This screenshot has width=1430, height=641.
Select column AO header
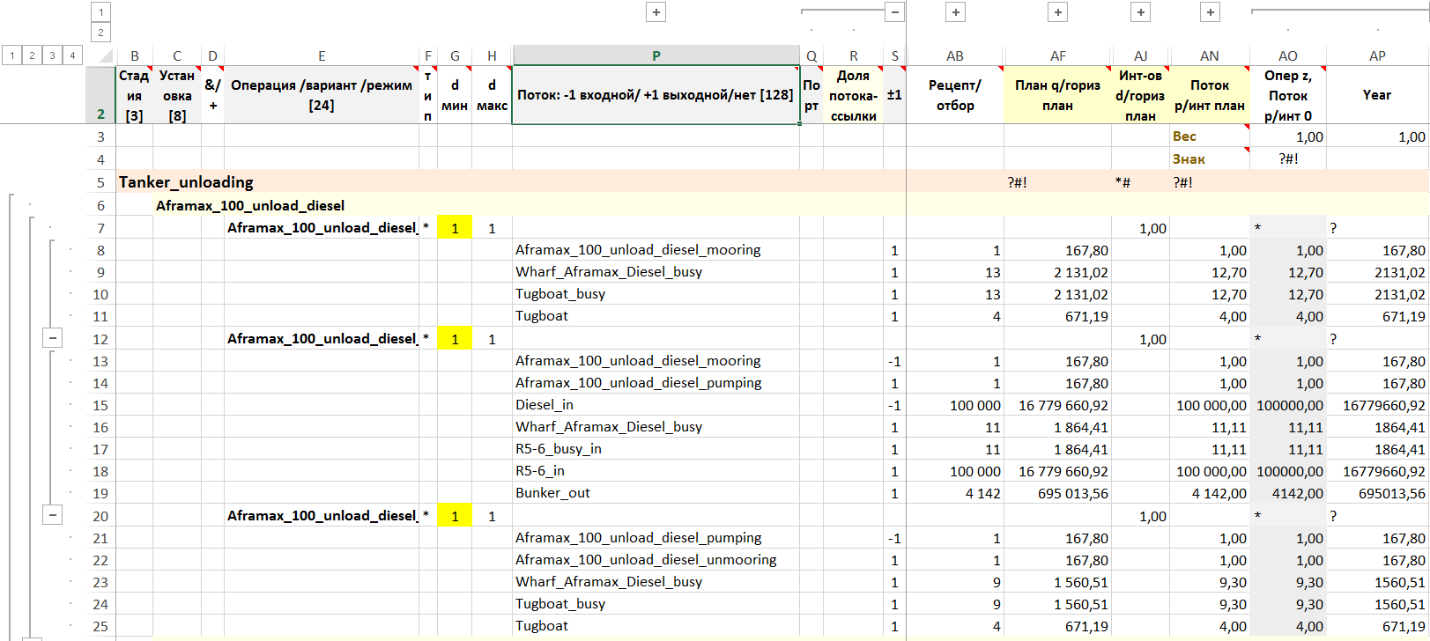[1287, 55]
